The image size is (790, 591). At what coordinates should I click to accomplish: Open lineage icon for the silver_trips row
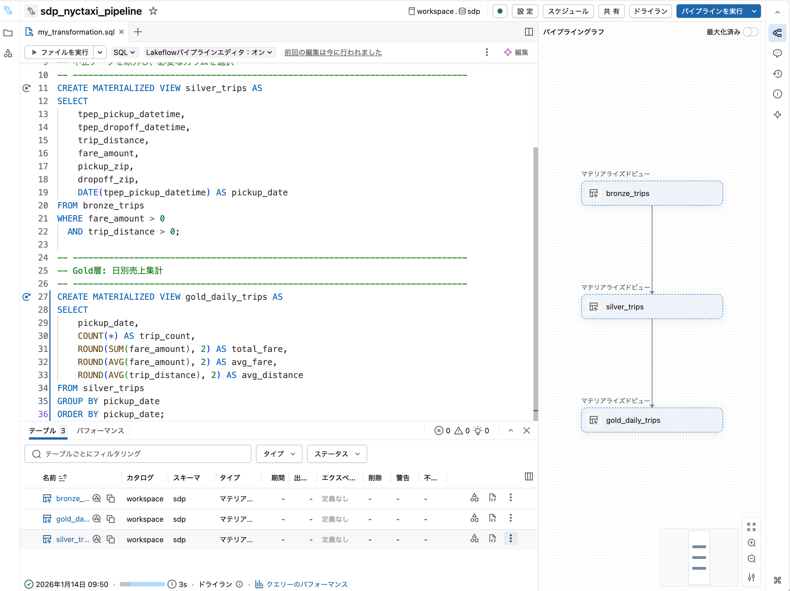[474, 539]
